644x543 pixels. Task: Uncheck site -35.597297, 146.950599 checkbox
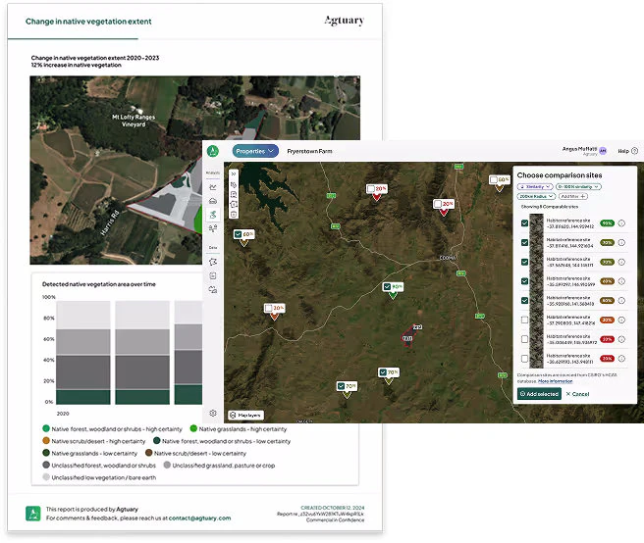point(524,281)
